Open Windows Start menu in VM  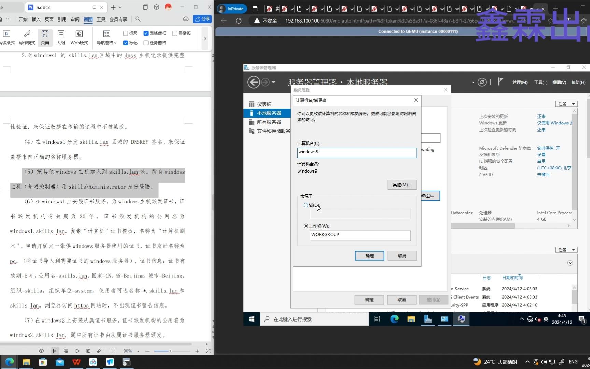(x=252, y=319)
